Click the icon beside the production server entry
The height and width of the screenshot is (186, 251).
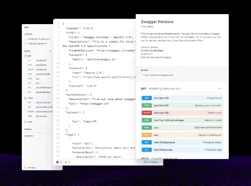tap(25, 39)
